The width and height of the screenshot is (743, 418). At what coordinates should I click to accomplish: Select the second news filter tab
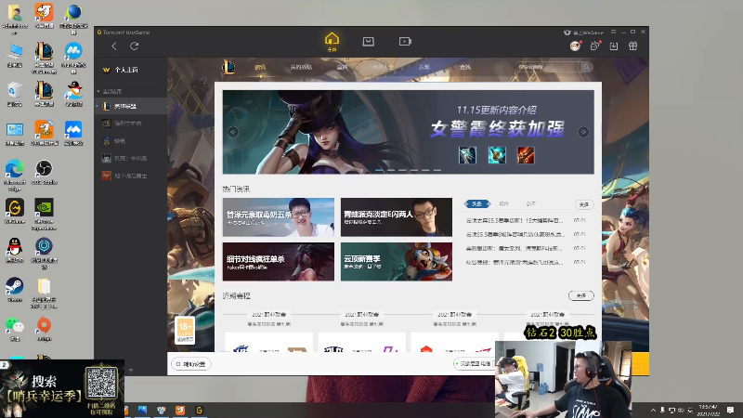coord(503,203)
